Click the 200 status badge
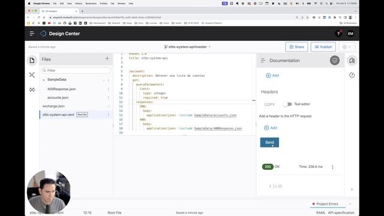Image resolution: width=384 pixels, height=216 pixels. tap(268, 167)
